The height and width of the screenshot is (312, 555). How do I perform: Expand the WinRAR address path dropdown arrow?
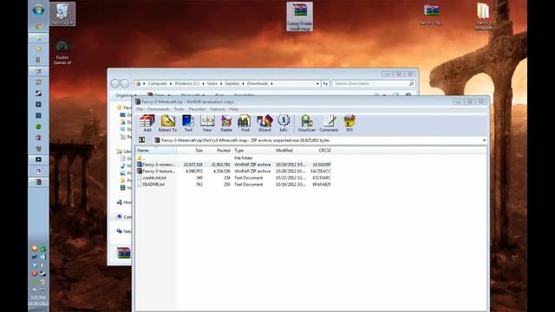484,140
